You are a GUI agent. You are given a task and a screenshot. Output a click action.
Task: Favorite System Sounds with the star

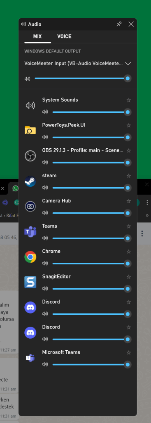(129, 100)
